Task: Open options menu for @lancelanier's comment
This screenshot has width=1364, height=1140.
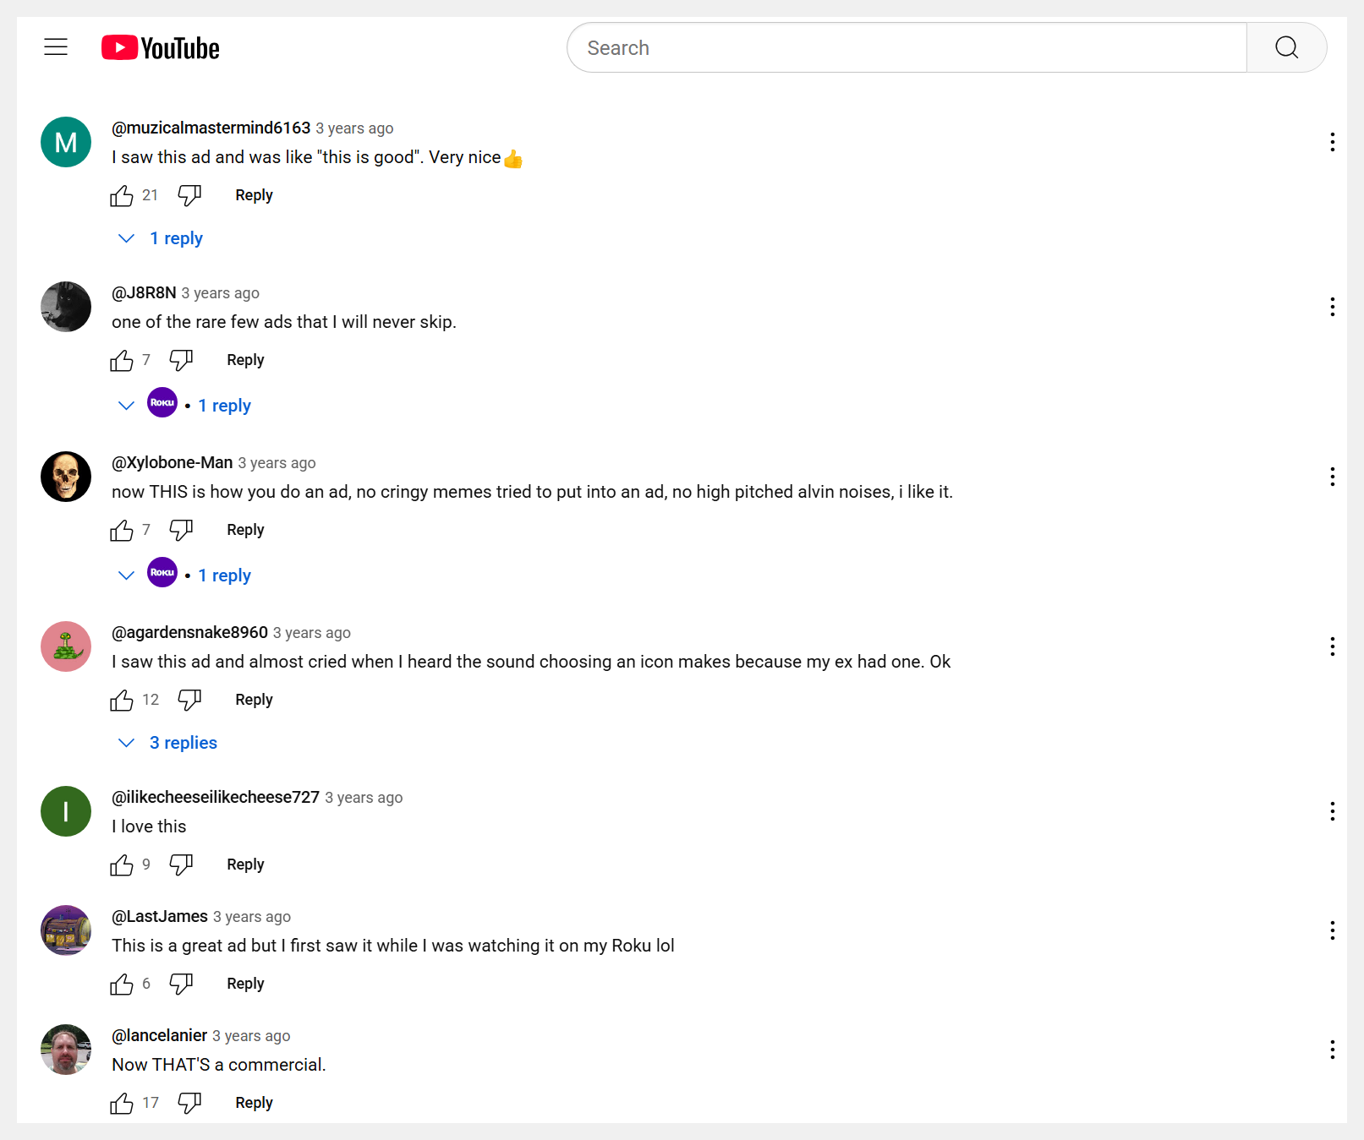Action: click(1332, 1050)
